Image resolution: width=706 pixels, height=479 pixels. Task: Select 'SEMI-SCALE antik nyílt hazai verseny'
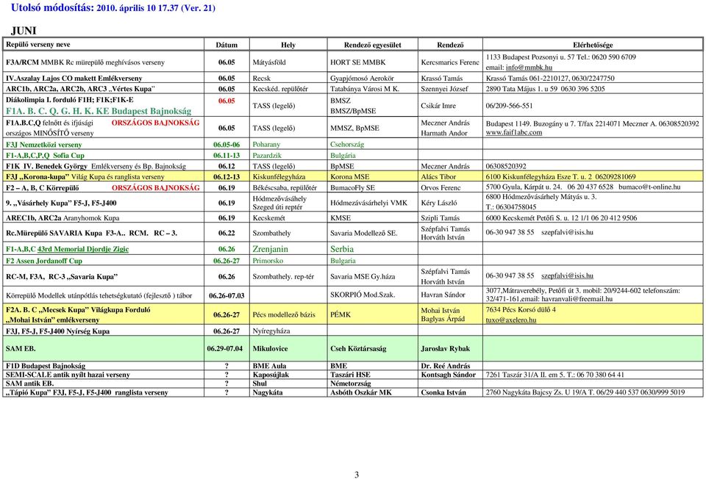click(x=68, y=374)
